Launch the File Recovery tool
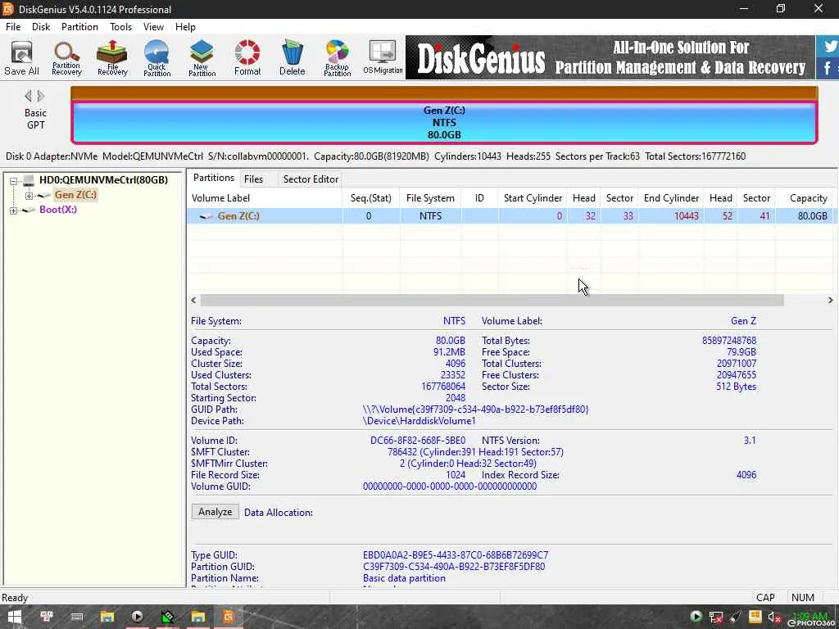The height and width of the screenshot is (629, 839). click(111, 58)
